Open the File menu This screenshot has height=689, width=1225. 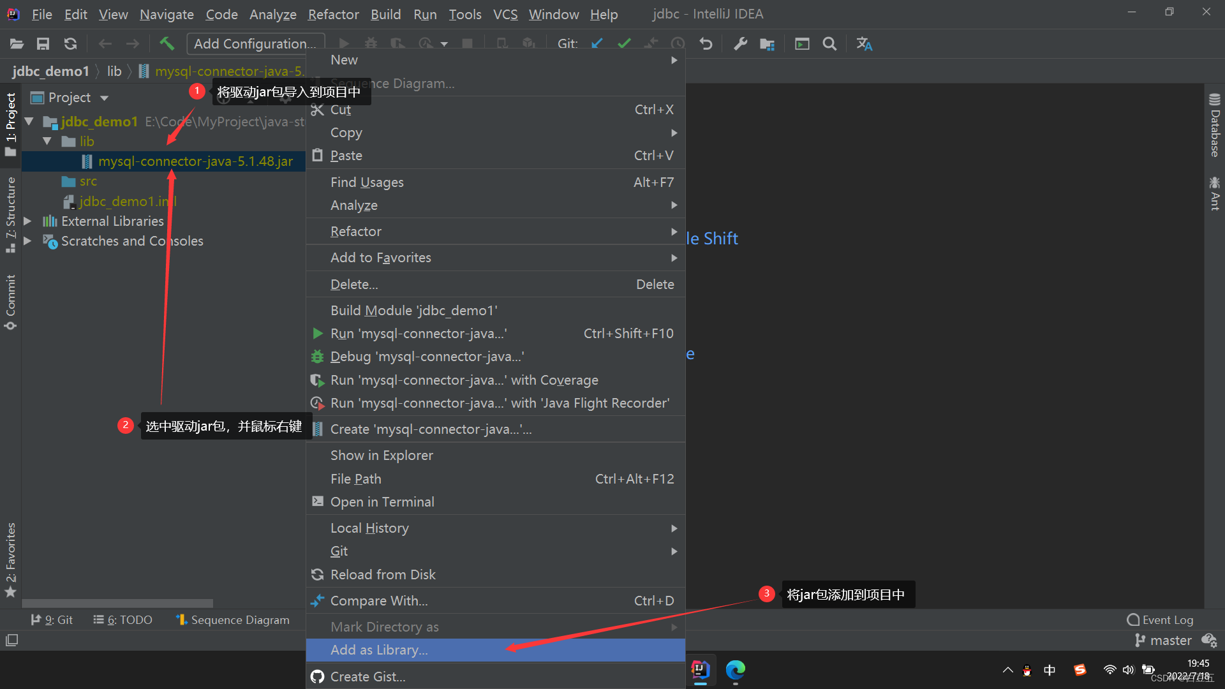click(41, 14)
